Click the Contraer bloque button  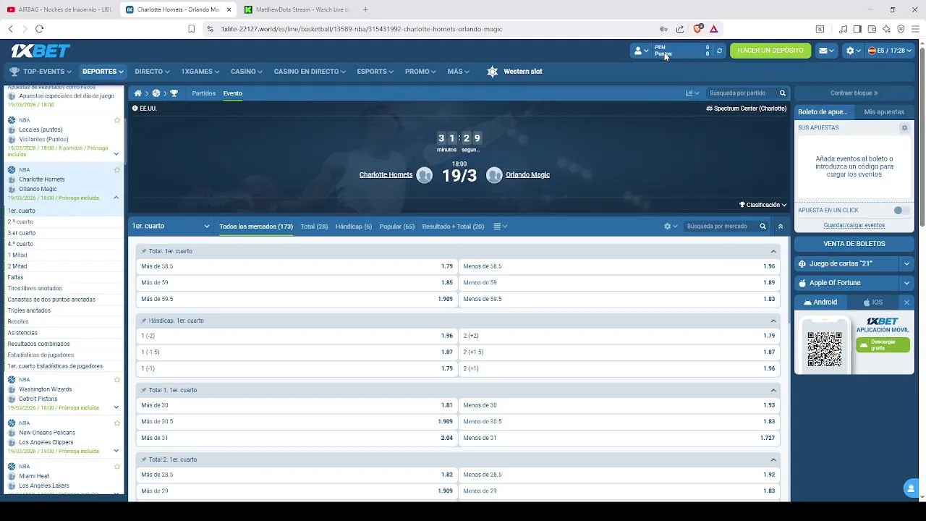854,93
